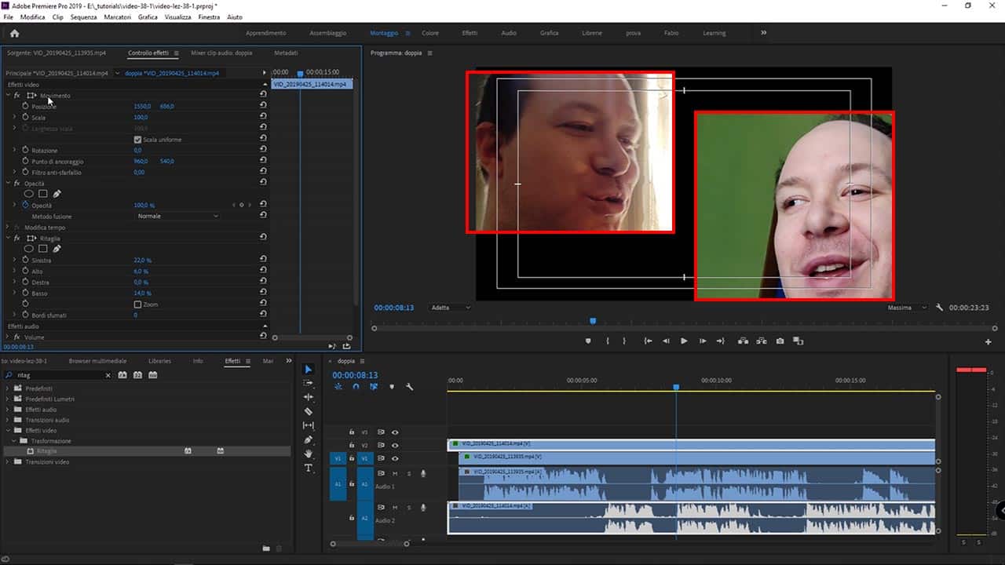Screen dimensions: 1005x565
Task: Select the Type tool
Action: pos(308,468)
